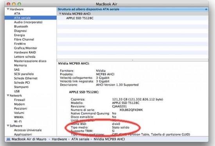Viewport: 215px width, 146px height.
Task: Open Memoria in the Hardware list
Action: [20, 65]
